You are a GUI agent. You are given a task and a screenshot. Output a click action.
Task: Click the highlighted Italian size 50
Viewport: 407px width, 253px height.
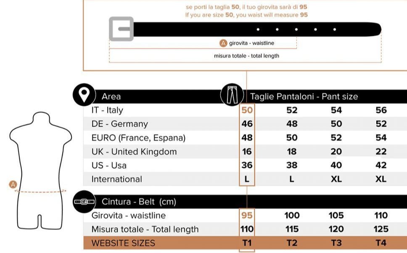coord(247,110)
